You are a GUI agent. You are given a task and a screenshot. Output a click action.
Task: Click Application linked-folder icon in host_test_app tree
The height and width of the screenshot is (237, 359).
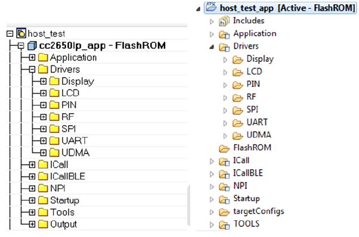[x=224, y=35]
